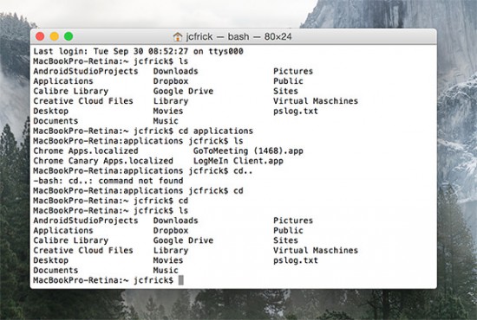The height and width of the screenshot is (320, 477).
Task: Click 'Movies' in the last ls listing
Action: pos(168,260)
